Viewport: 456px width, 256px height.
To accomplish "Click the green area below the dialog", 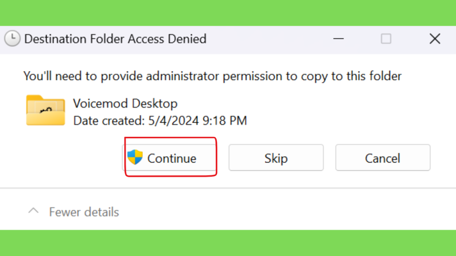I will point(228,243).
